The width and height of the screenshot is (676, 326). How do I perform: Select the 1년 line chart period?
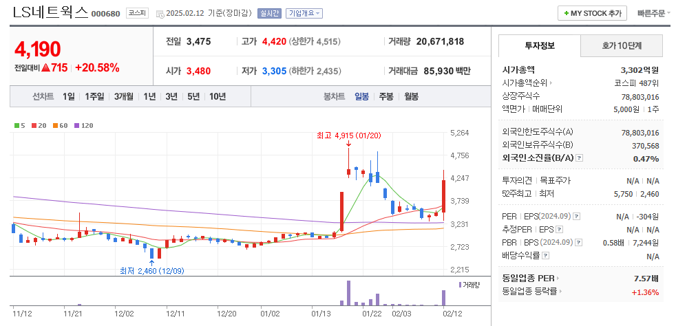click(149, 96)
